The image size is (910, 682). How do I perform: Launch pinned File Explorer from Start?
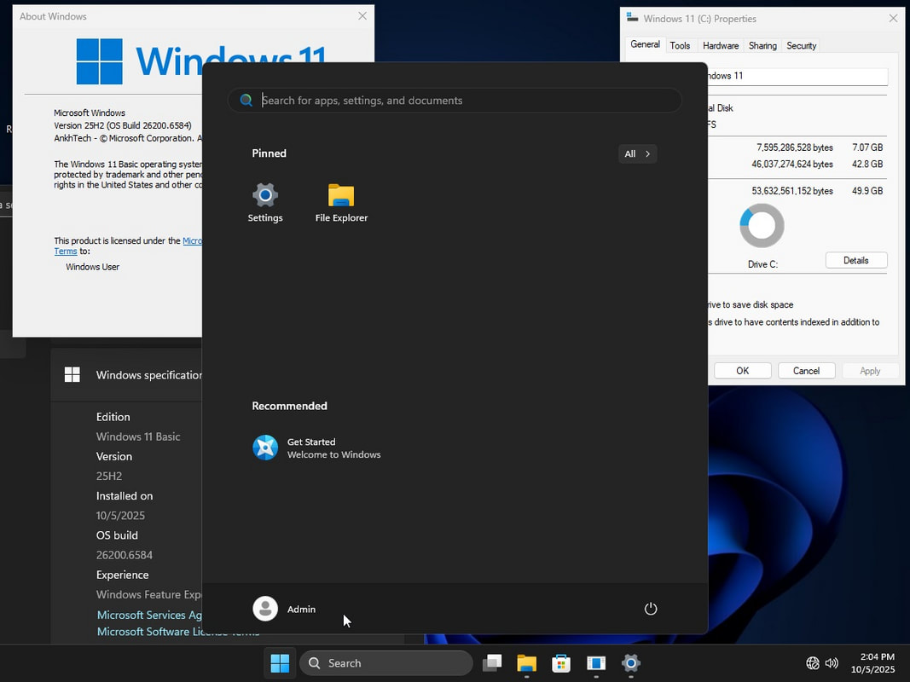coord(341,203)
